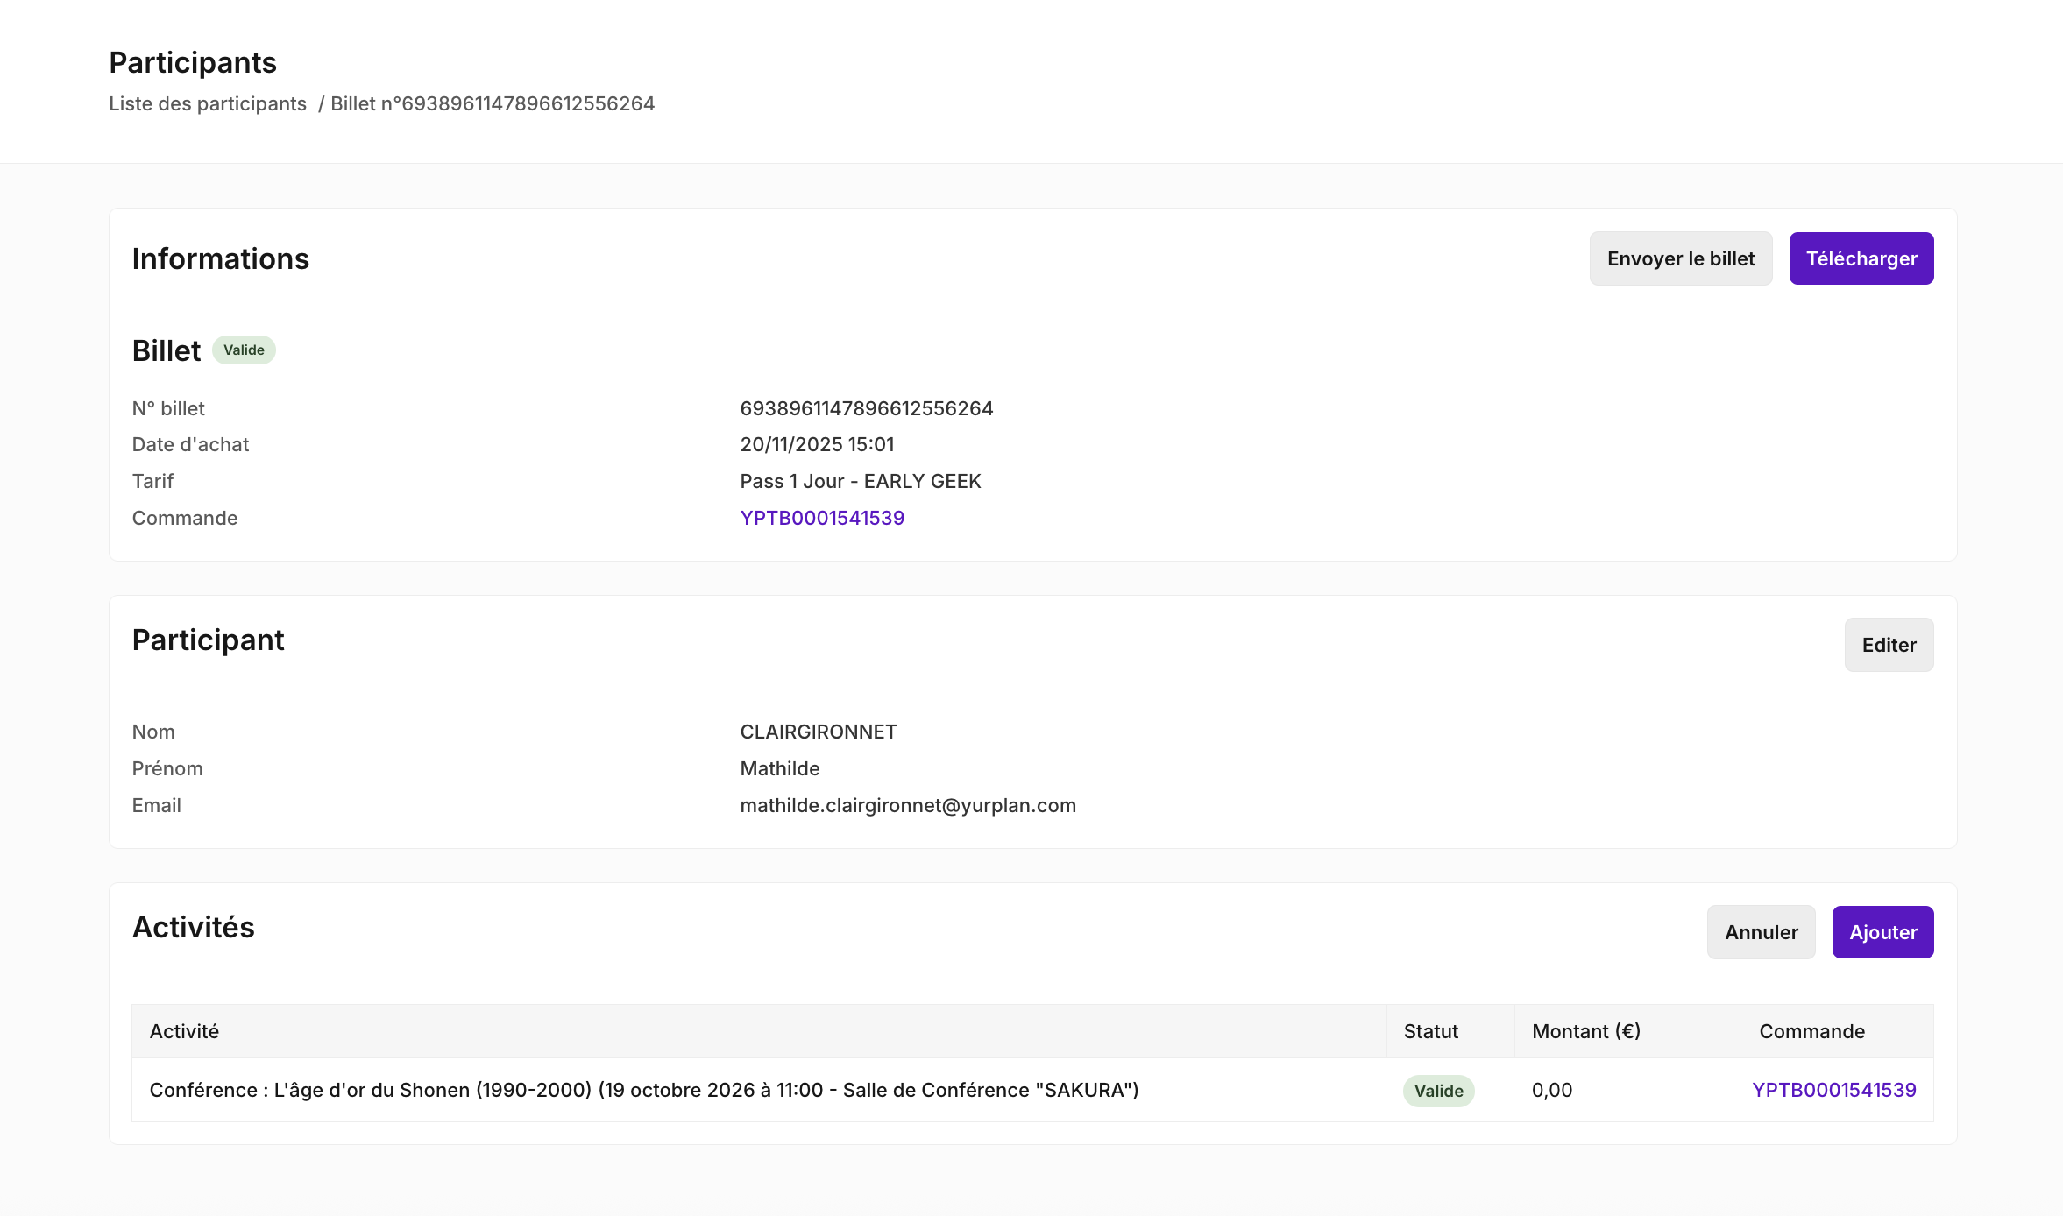Screen dimensions: 2063x1216
Task: Click the ticket number value
Action: [x=866, y=408]
